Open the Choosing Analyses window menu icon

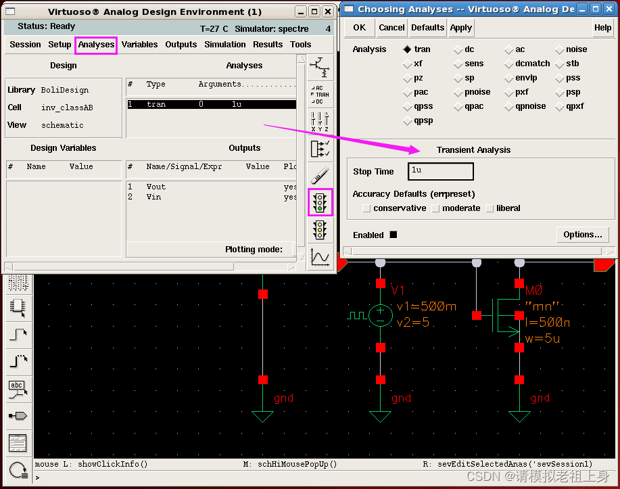click(349, 9)
